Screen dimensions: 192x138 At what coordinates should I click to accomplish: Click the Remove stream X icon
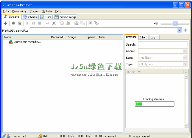54,23
